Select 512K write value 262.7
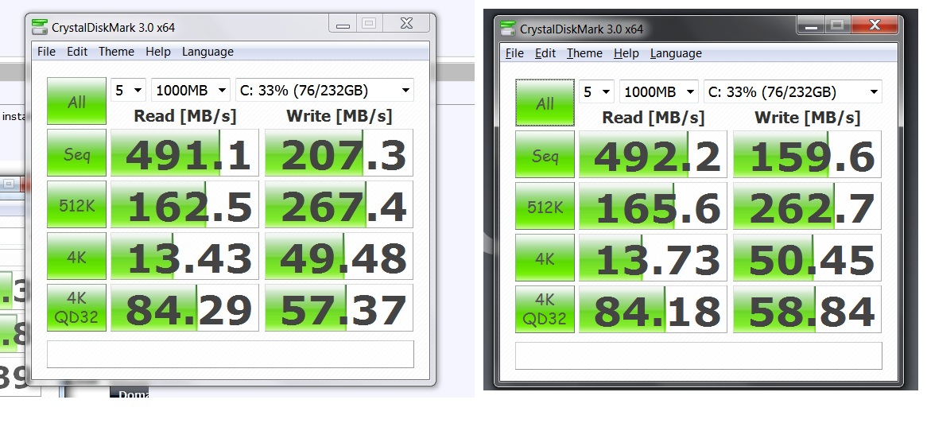The height and width of the screenshot is (427, 927). click(807, 206)
